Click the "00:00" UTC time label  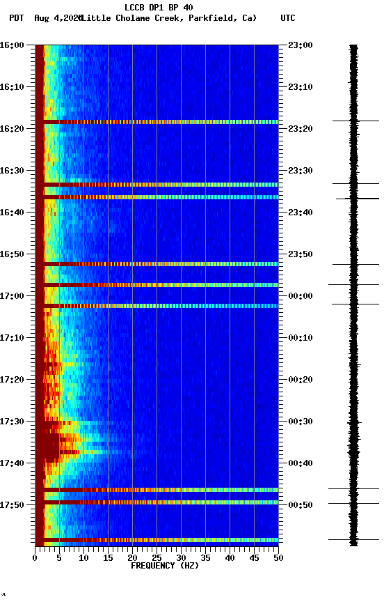pyautogui.click(x=301, y=296)
